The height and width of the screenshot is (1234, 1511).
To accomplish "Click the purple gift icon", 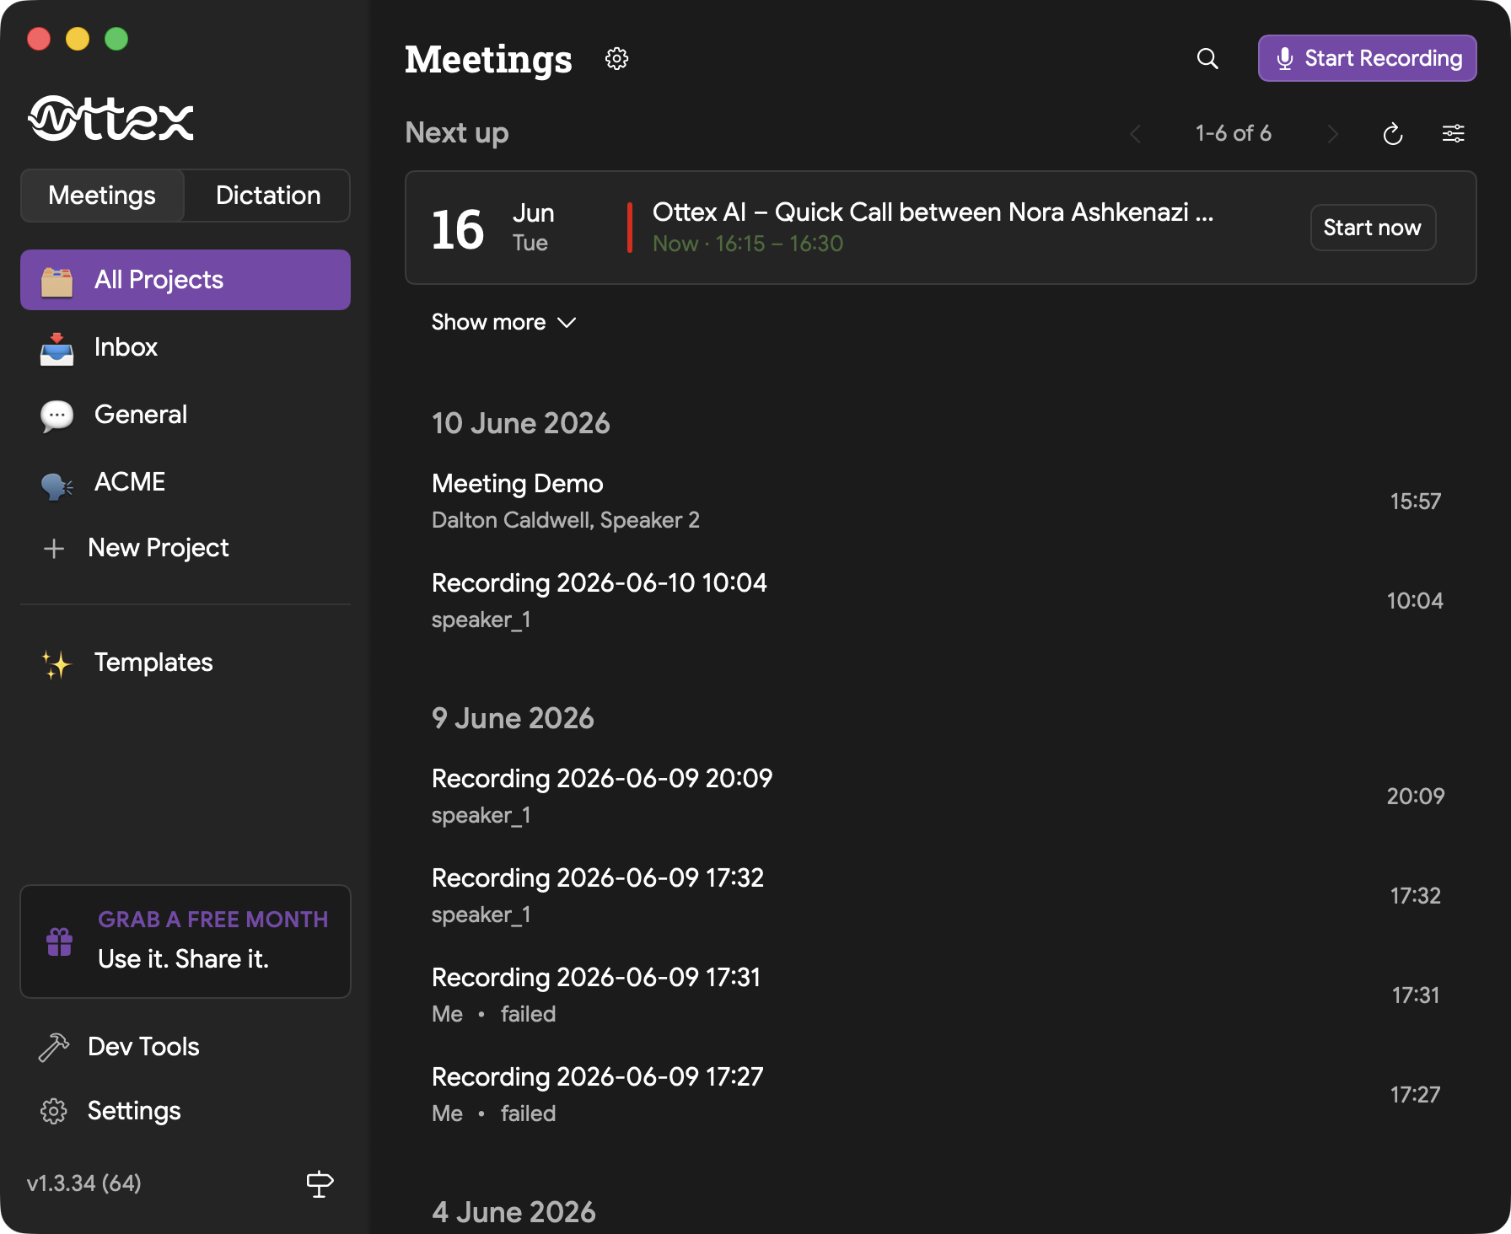I will point(59,942).
